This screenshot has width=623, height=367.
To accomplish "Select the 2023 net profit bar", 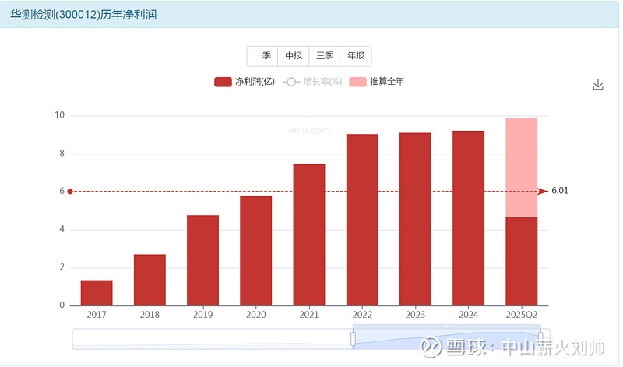I will click(415, 220).
